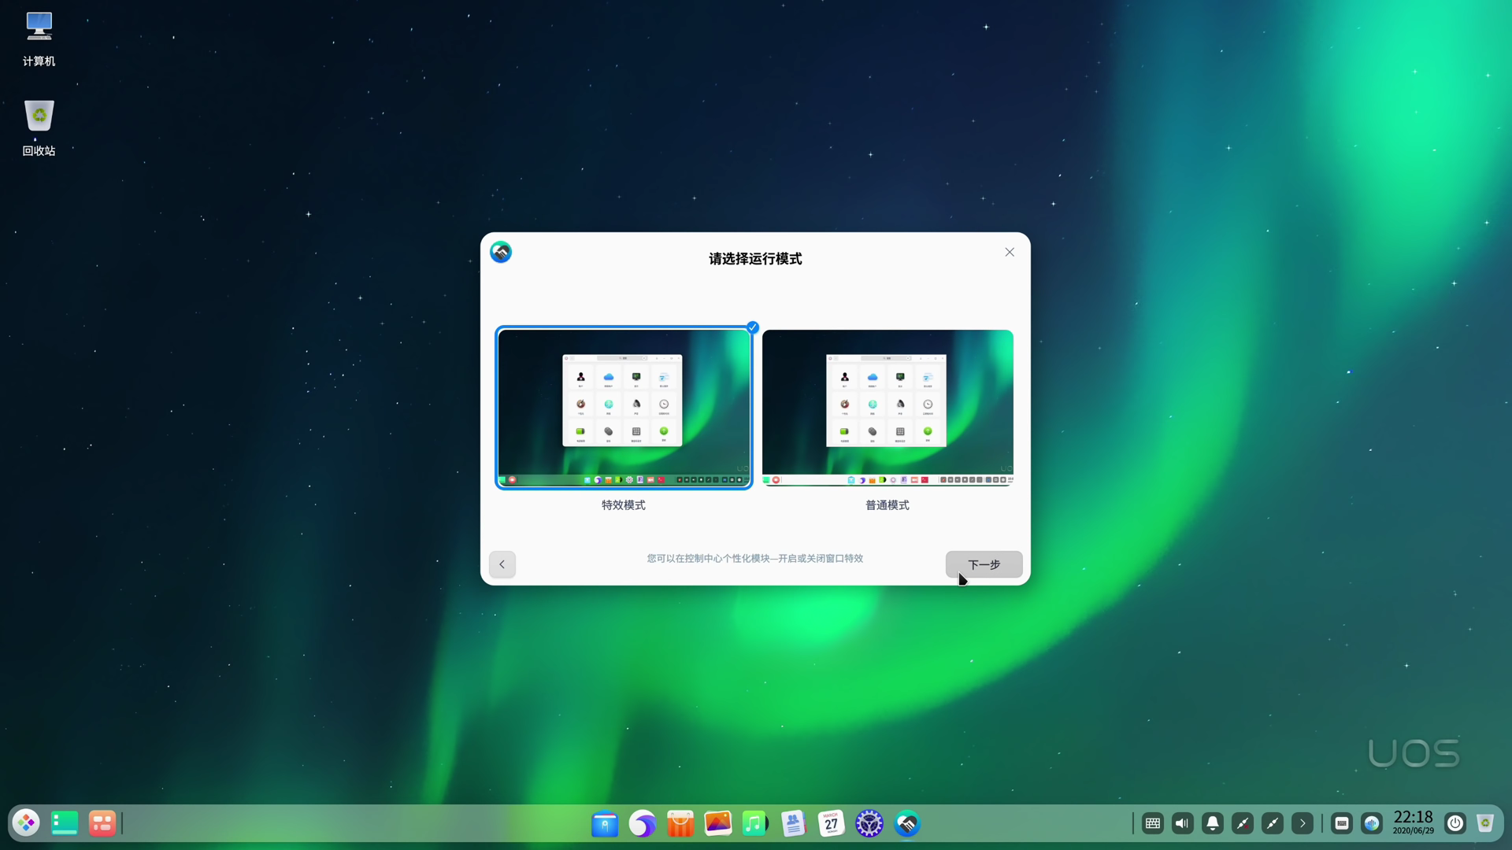Click the blue checkmark on 特效模式
Image resolution: width=1512 pixels, height=850 pixels.
753,327
